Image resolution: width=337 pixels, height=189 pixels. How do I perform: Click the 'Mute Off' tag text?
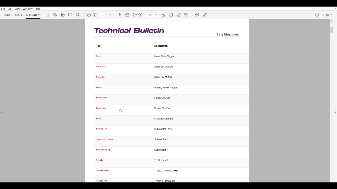coord(101,67)
